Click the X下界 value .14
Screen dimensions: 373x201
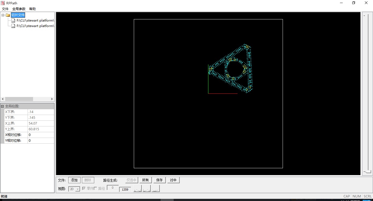point(41,112)
